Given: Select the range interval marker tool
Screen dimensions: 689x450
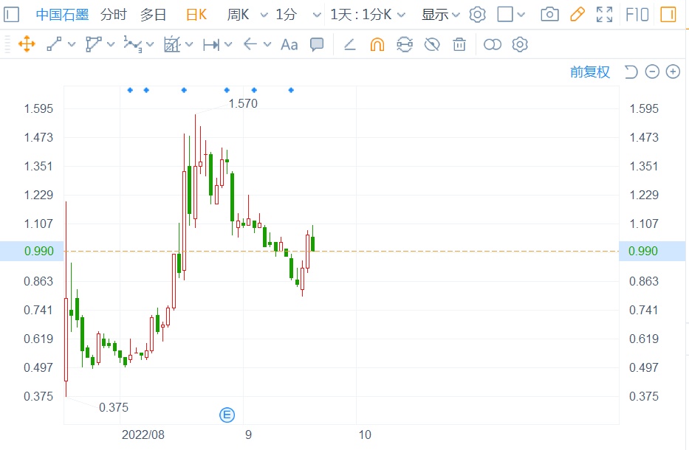Looking at the screenshot, I should coord(211,44).
